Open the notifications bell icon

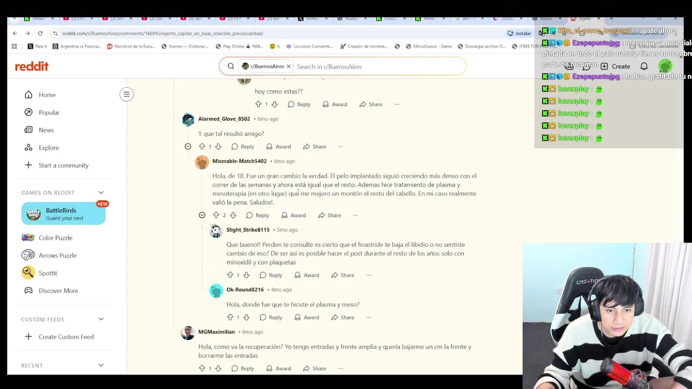tap(644, 66)
